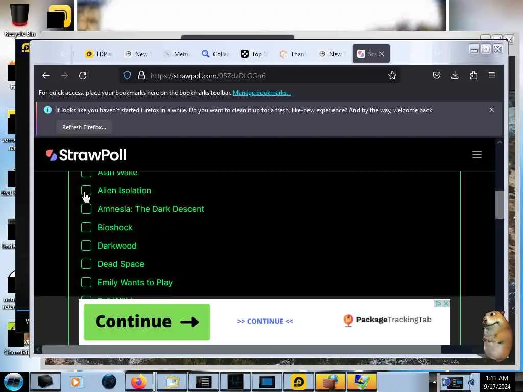Bookmark this page with the star icon
Viewport: 523px width, 392px height.
tap(392, 76)
